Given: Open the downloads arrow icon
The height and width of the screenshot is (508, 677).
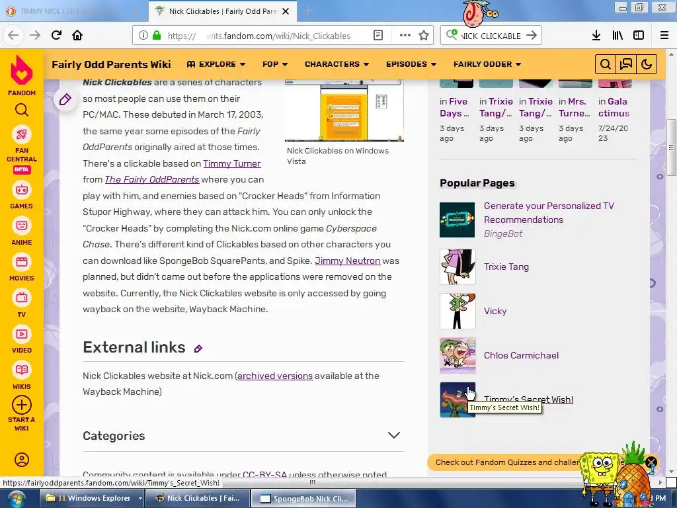Looking at the screenshot, I should click(596, 36).
